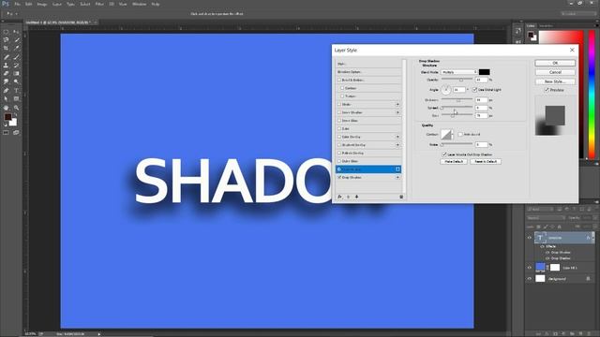
Task: Open the tool preset picker
Action: pos(11,14)
